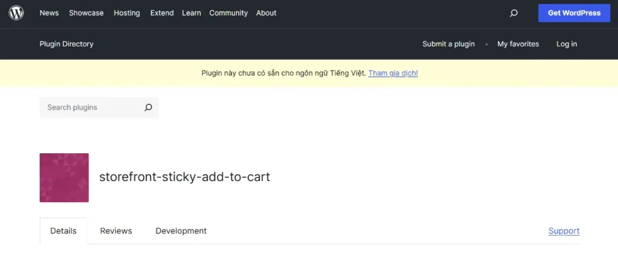Switch to the Development tab
This screenshot has width=618, height=269.
click(181, 231)
